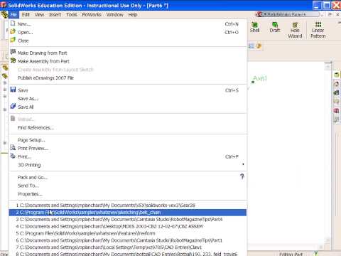
Task: Open recent file 1 Gear28
Action: click(128, 206)
